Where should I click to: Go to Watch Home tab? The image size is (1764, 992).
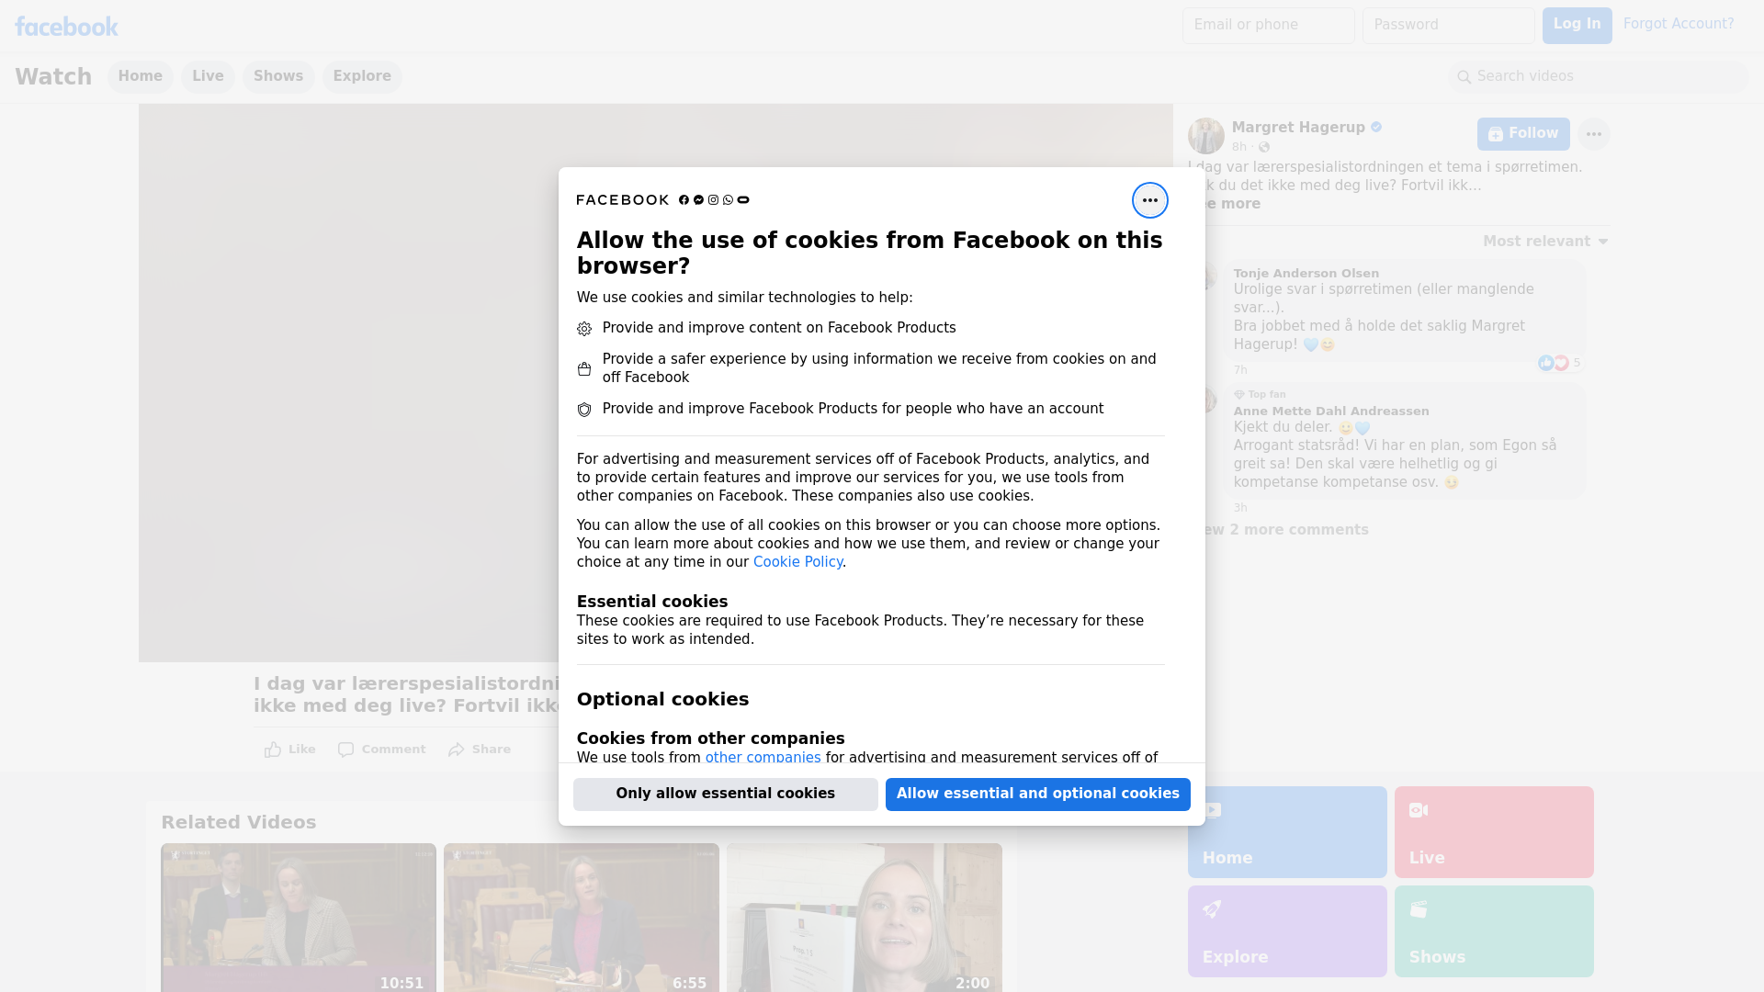pyautogui.click(x=140, y=77)
